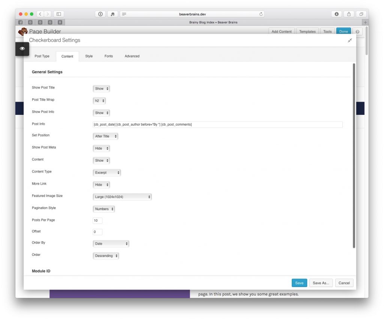Screen dimensions: 384x320
Task: Open the Show Post Info dropdown
Action: click(101, 113)
